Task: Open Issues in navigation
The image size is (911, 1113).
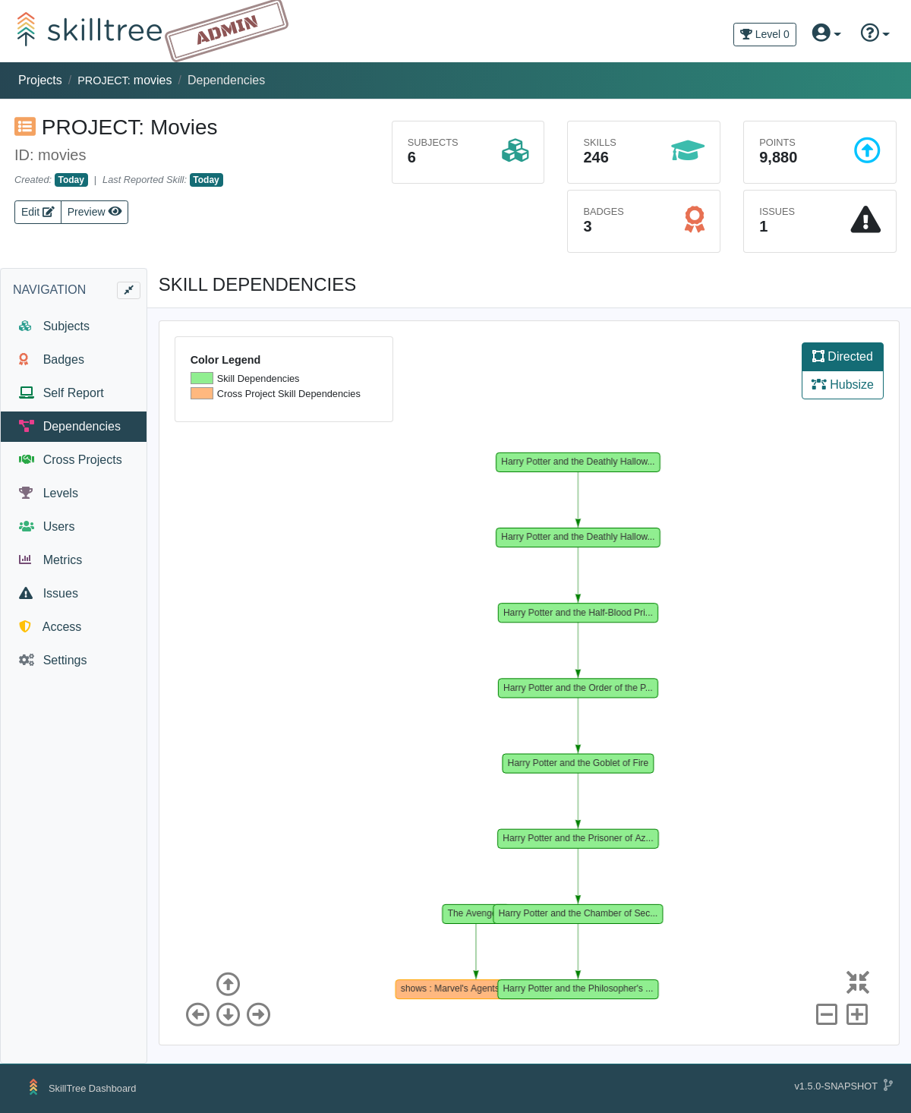Action: point(74,594)
